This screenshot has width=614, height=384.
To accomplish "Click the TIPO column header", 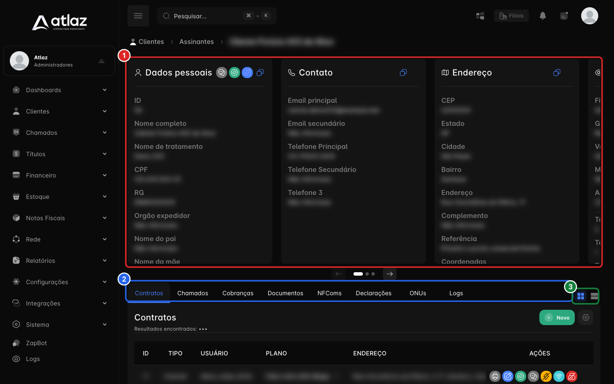I will coord(175,353).
